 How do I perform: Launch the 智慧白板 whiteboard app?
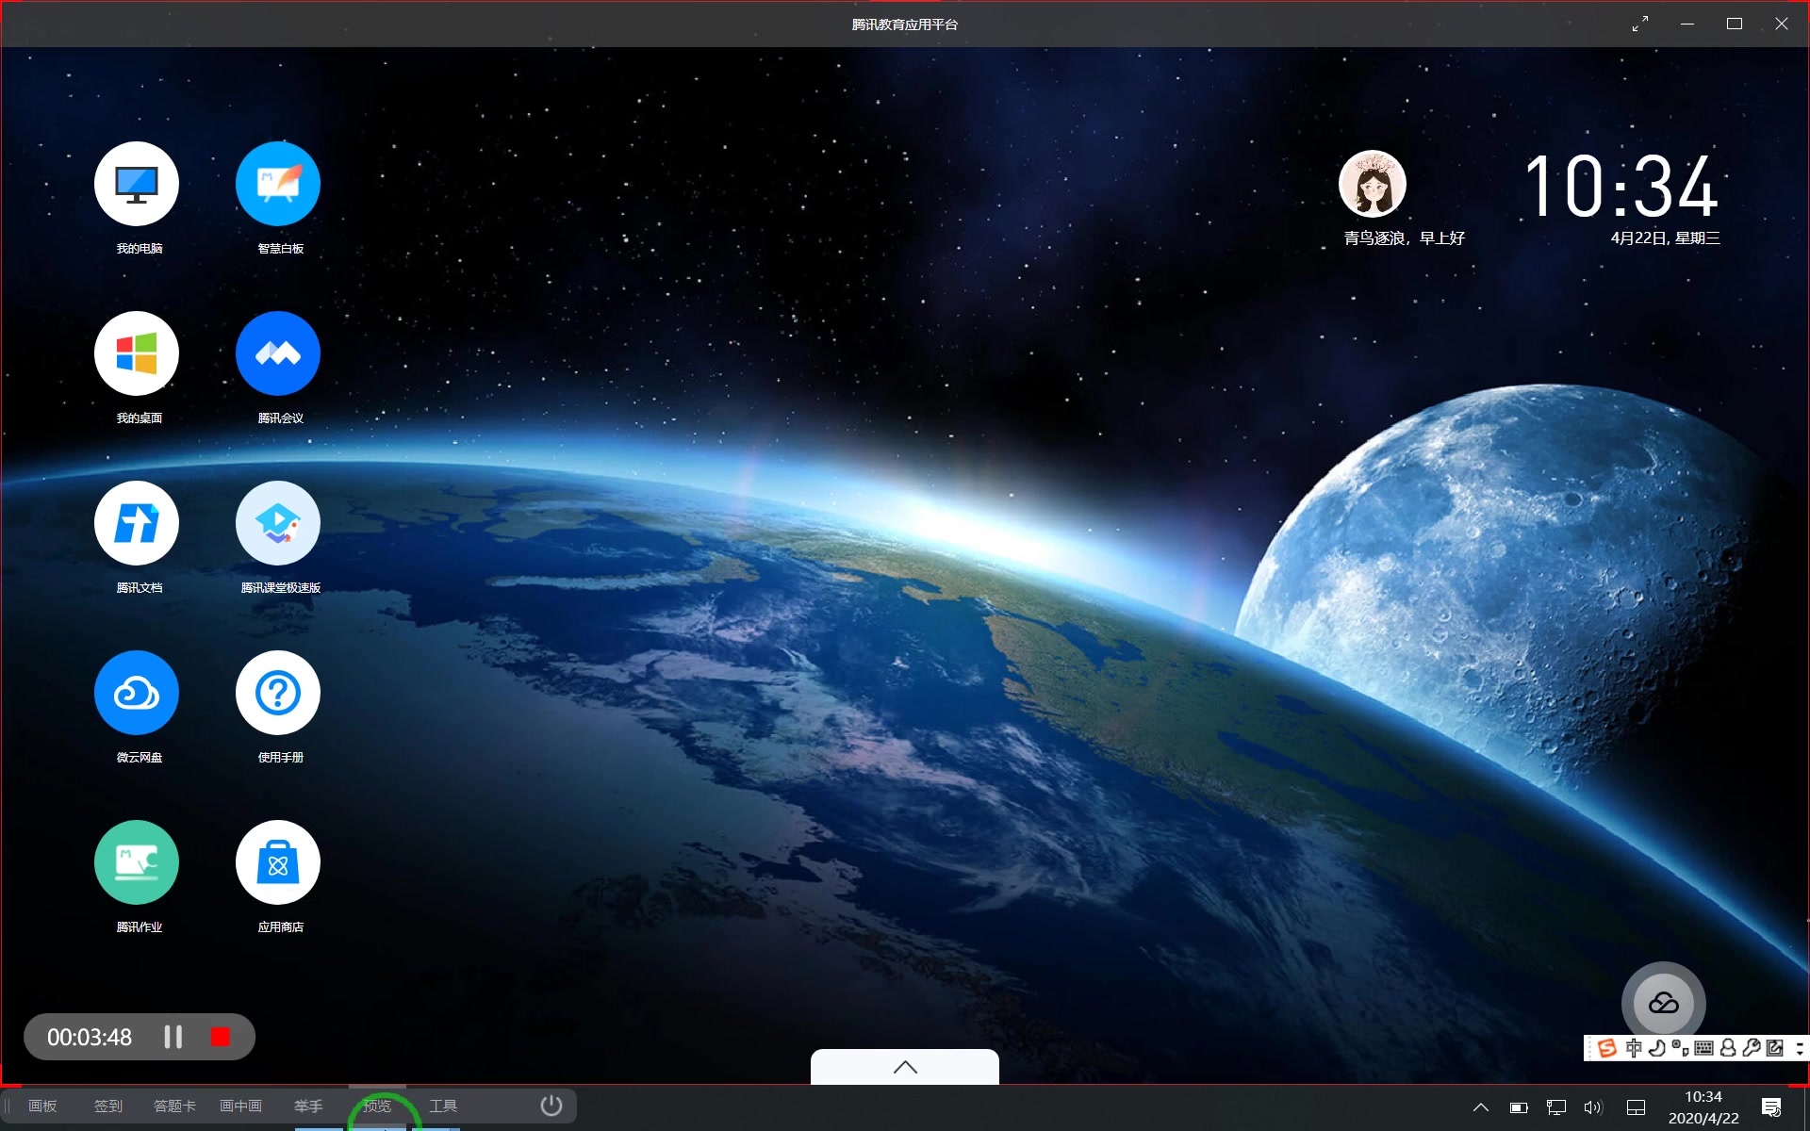[x=278, y=184]
